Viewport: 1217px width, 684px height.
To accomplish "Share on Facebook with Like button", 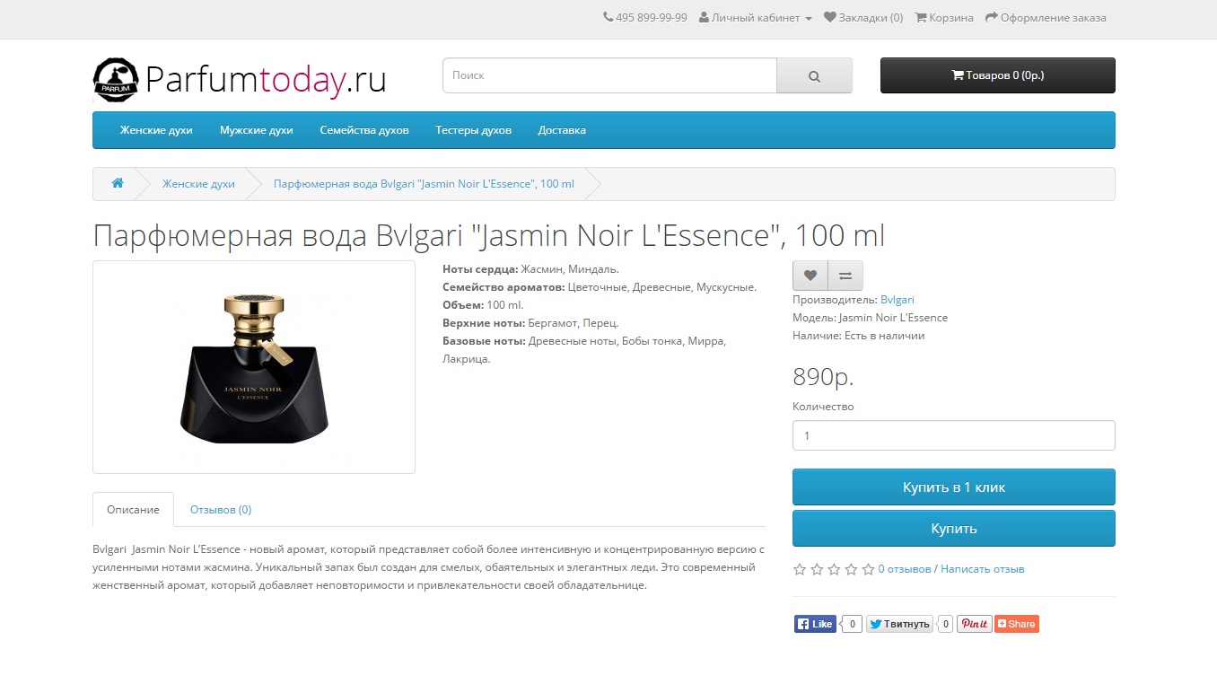I will [x=816, y=624].
